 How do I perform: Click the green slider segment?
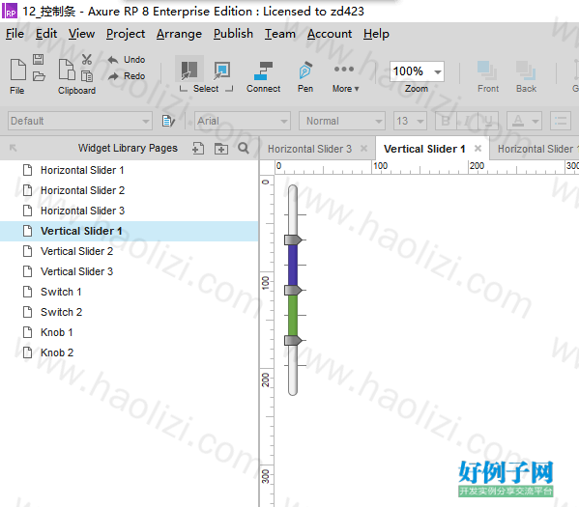[293, 315]
